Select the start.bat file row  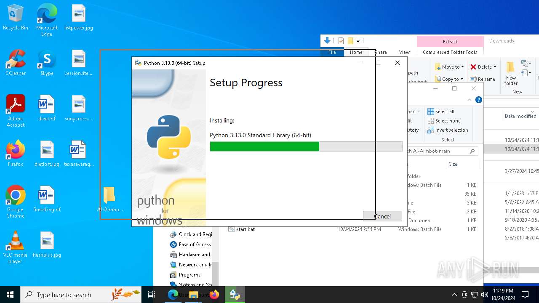(x=351, y=229)
